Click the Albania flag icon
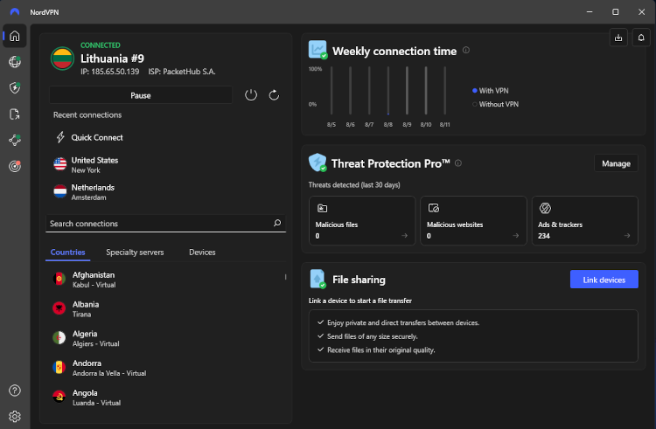Viewport: 656px width, 429px height. pos(59,308)
